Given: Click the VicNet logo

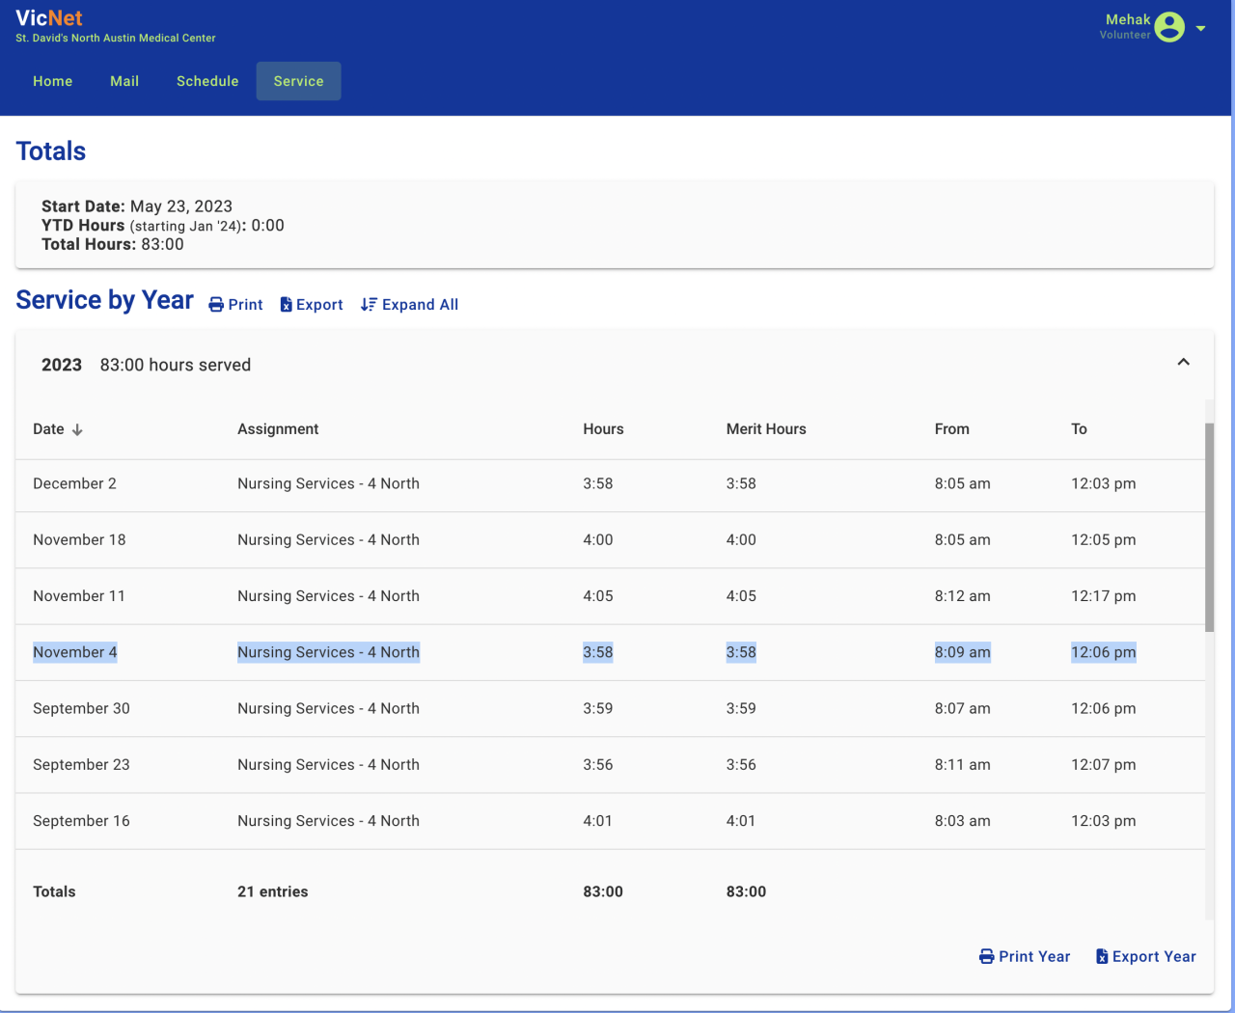Looking at the screenshot, I should pos(49,18).
